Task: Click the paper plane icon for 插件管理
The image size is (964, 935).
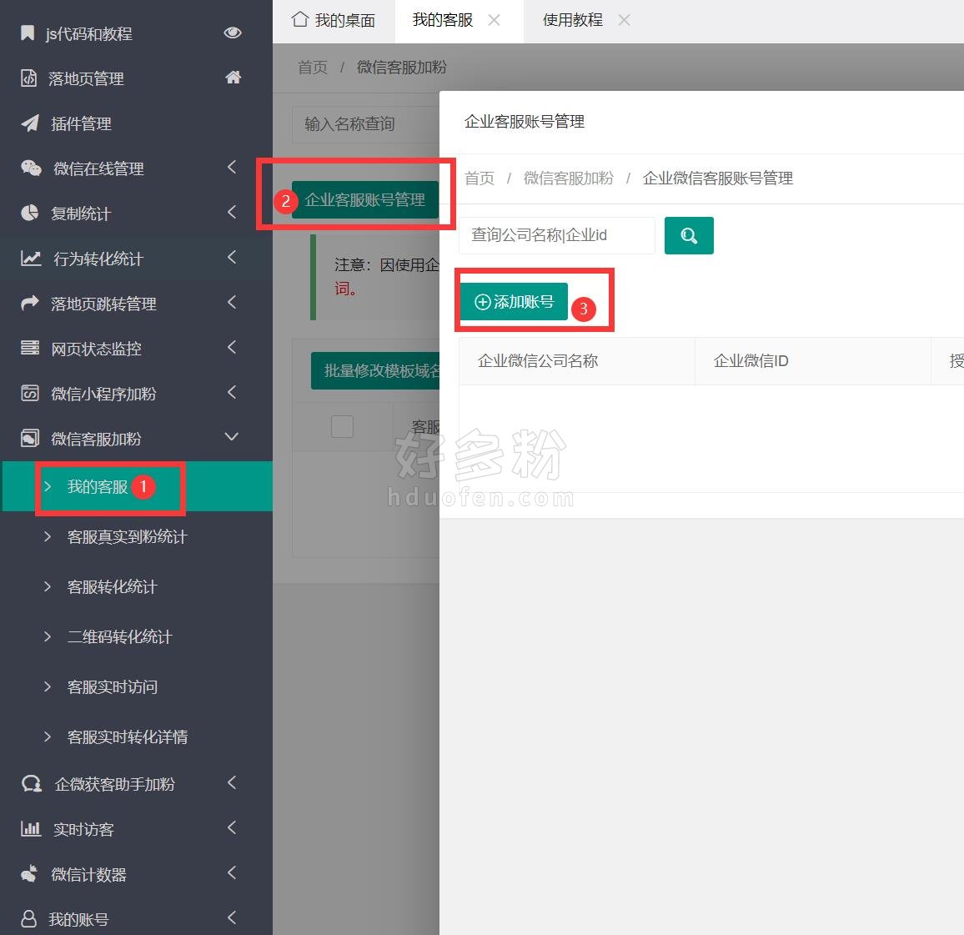Action: coord(30,123)
